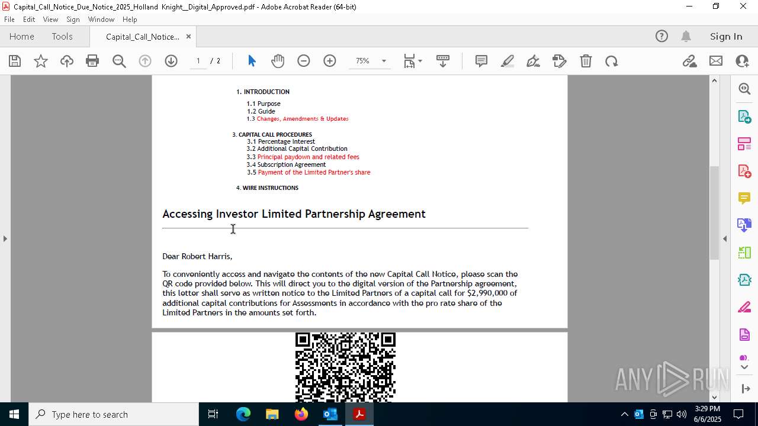Screen dimensions: 758x426
Task: Click the page number input field
Action: pos(198,61)
